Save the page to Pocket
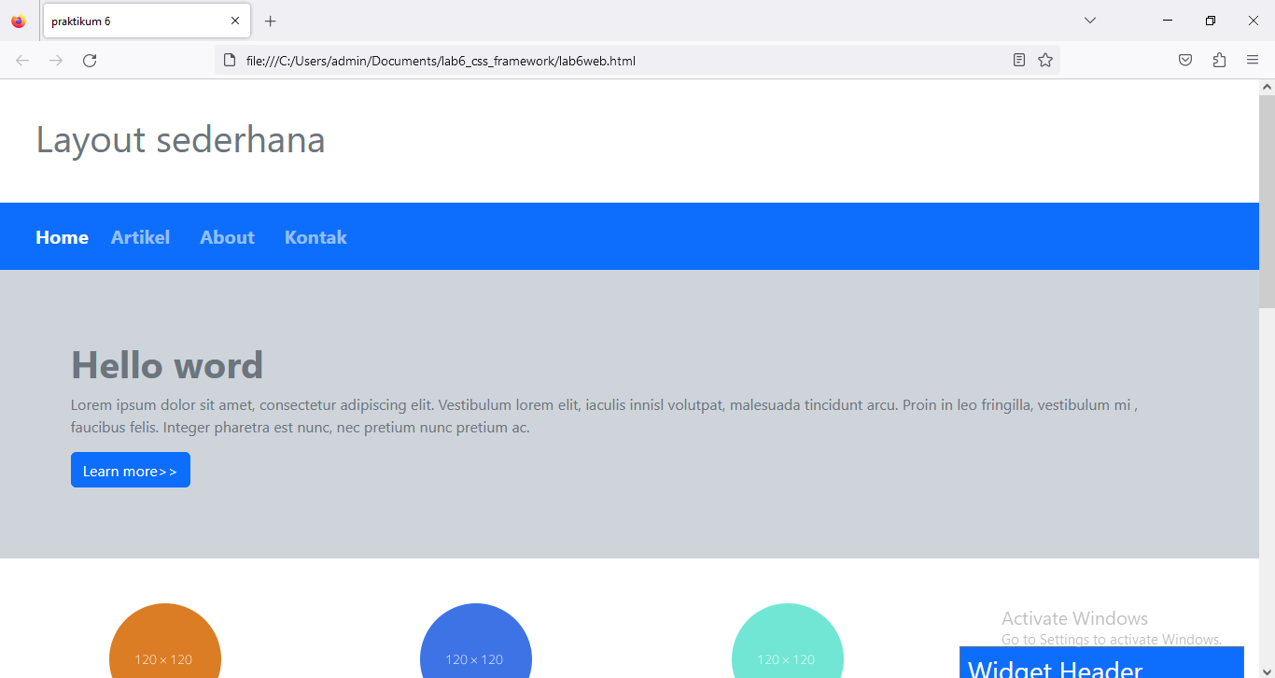Viewport: 1275px width, 678px height. (x=1184, y=60)
